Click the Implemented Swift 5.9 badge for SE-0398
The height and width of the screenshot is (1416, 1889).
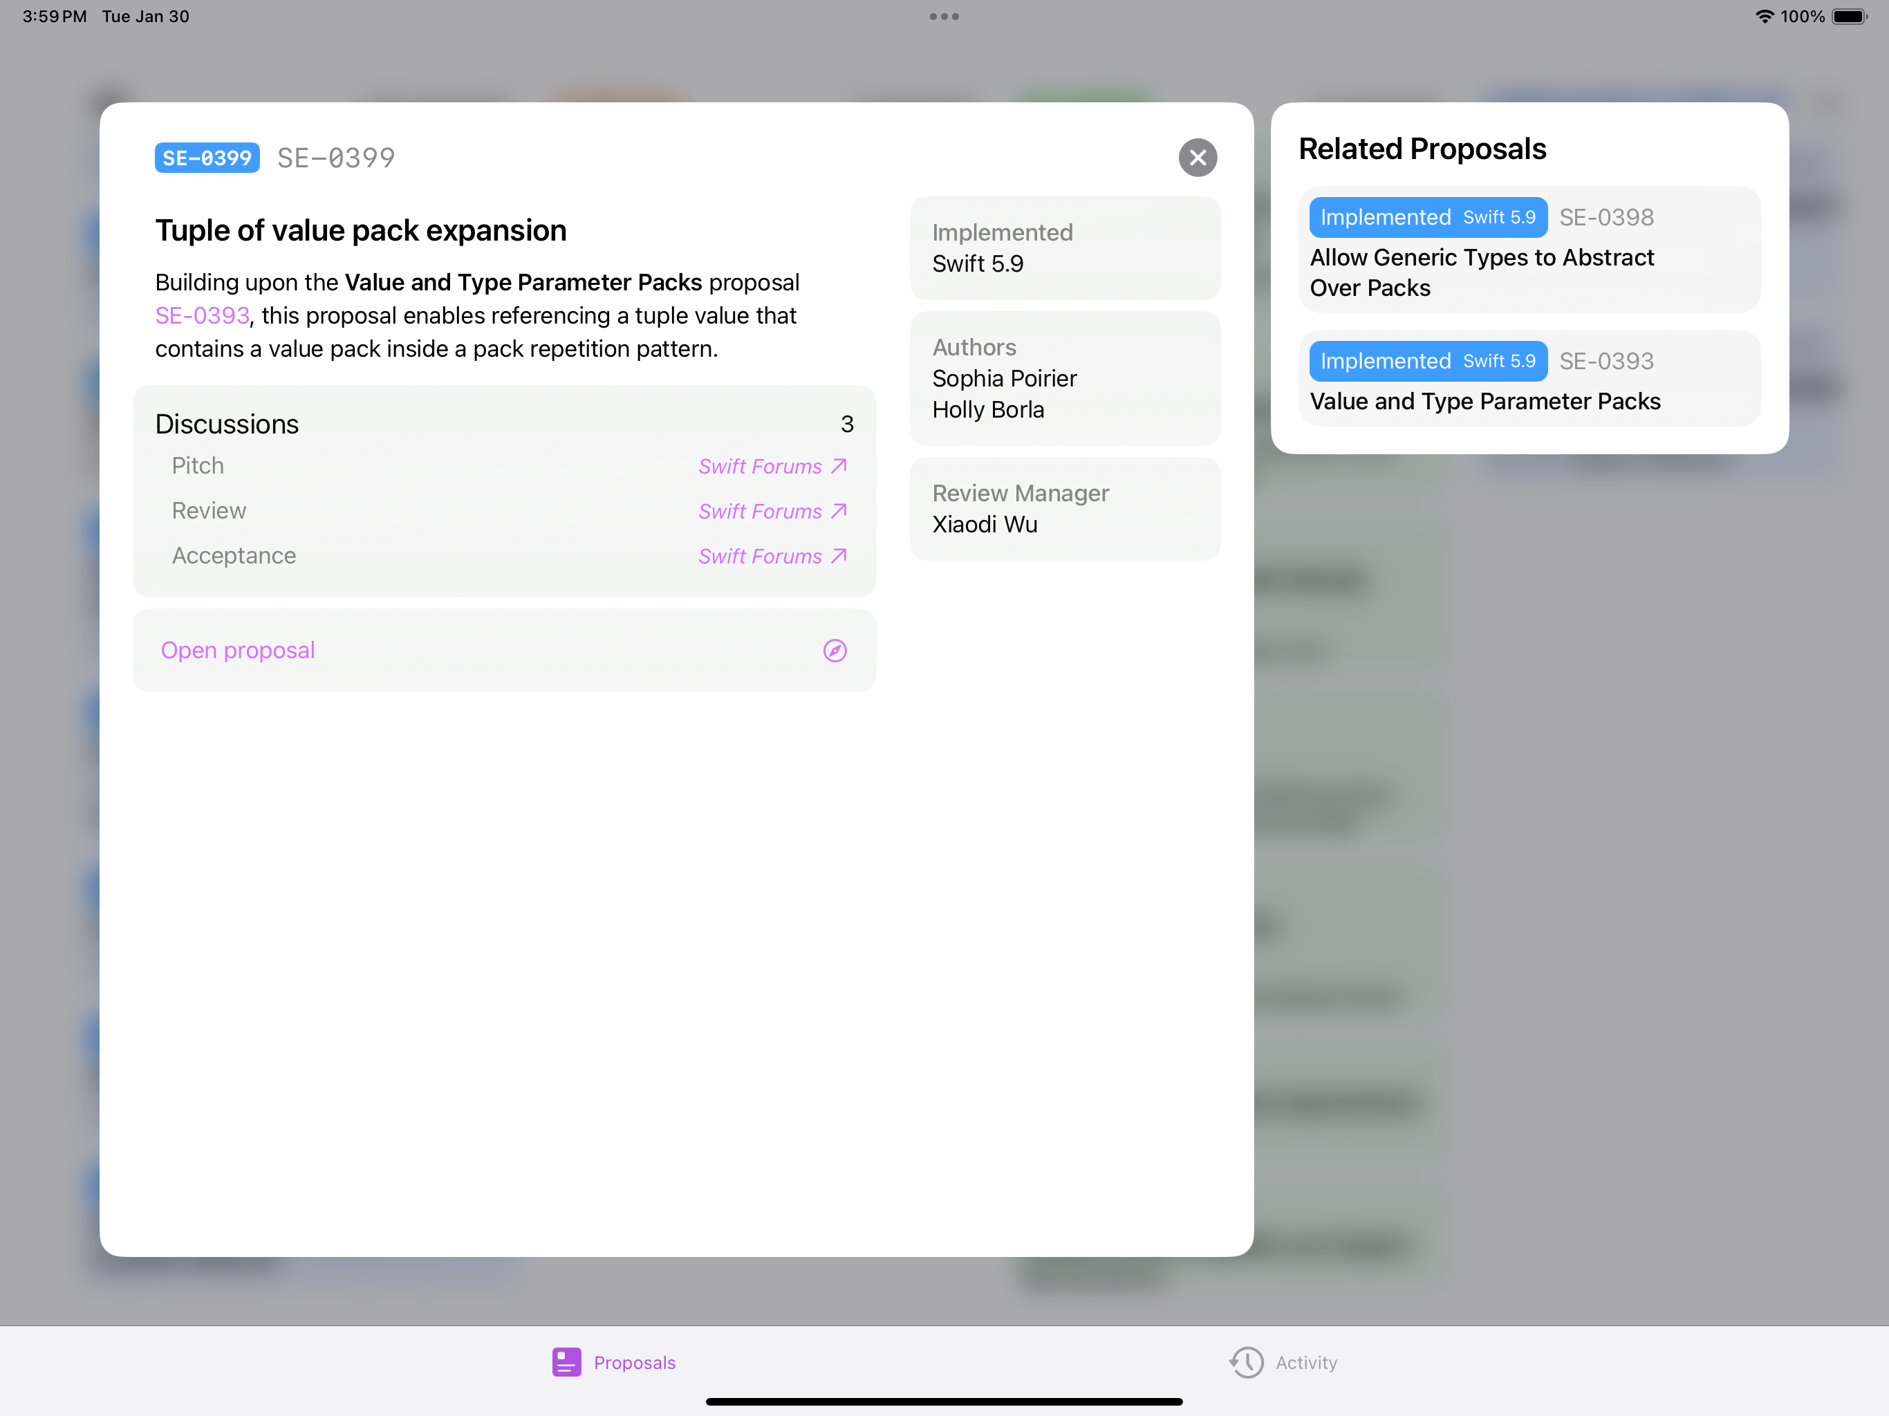[x=1428, y=217]
